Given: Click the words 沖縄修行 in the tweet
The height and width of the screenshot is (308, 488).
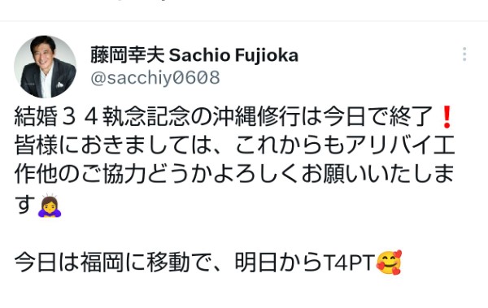Looking at the screenshot, I should [x=257, y=117].
